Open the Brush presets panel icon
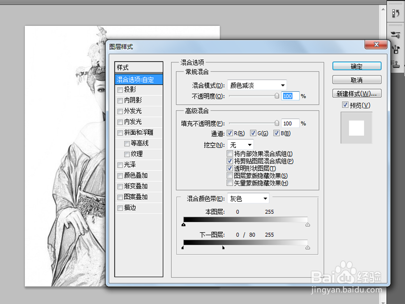This screenshot has height=304, width=405. point(395,34)
